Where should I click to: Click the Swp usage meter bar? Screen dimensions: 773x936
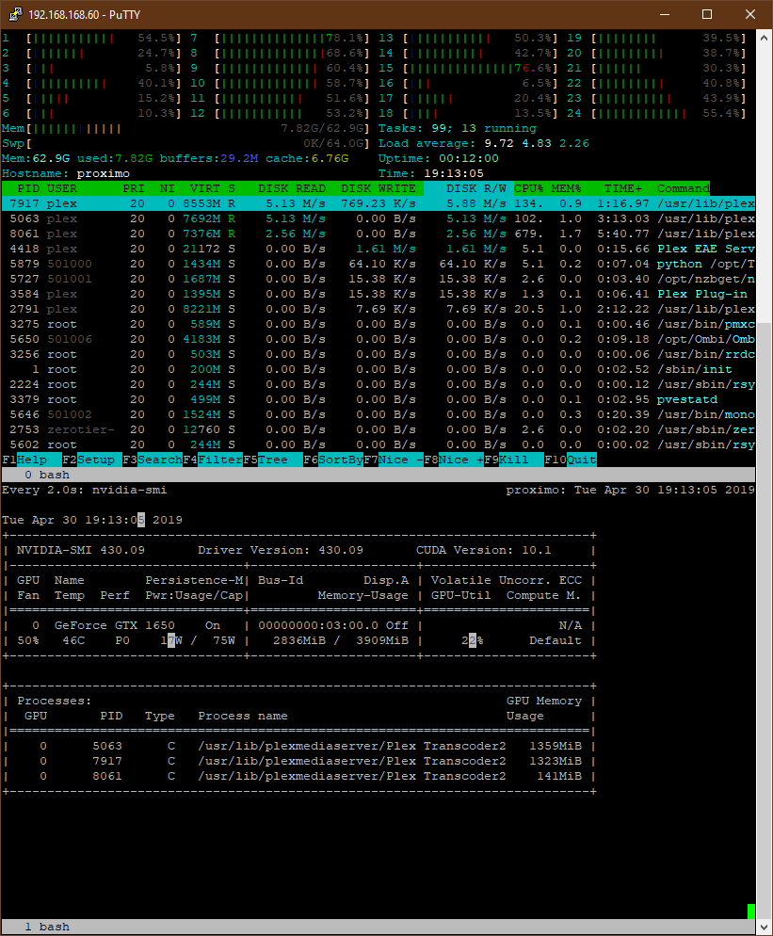tap(185, 143)
